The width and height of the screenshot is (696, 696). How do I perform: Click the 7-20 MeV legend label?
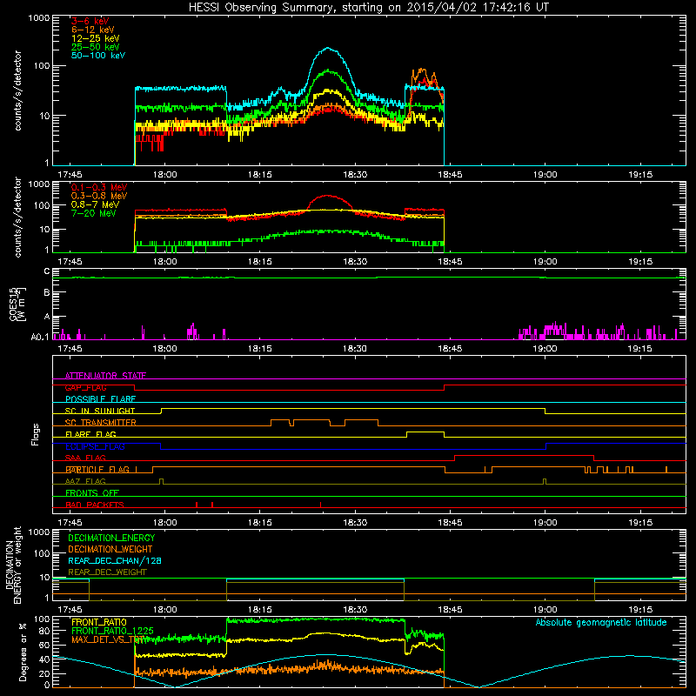[x=94, y=213]
